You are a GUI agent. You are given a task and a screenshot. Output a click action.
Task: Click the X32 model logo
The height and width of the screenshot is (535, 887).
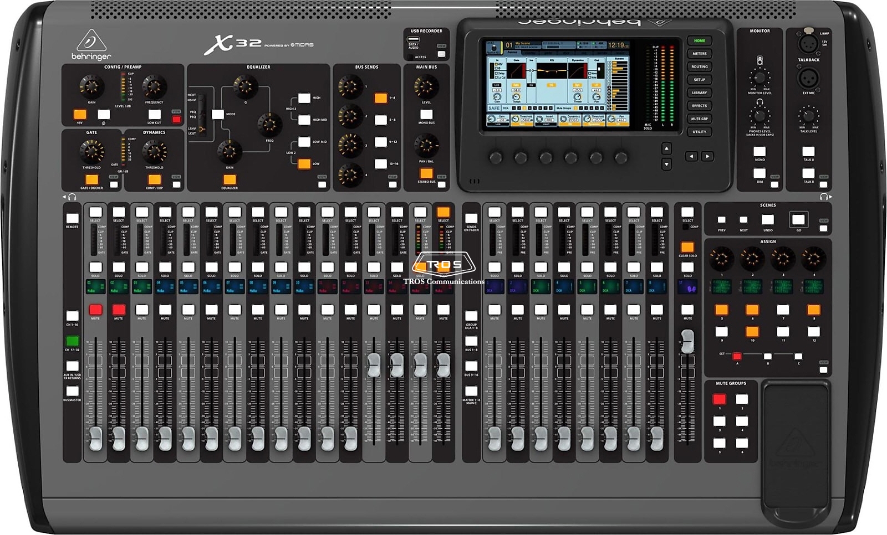pos(233,44)
